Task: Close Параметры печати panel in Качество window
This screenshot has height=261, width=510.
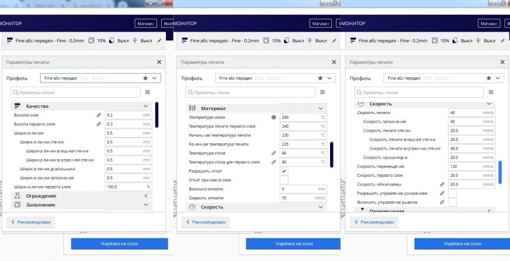Action: point(159,62)
